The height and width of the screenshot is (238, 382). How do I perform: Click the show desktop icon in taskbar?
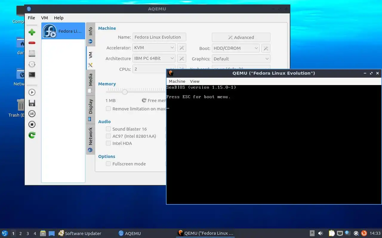point(52,233)
